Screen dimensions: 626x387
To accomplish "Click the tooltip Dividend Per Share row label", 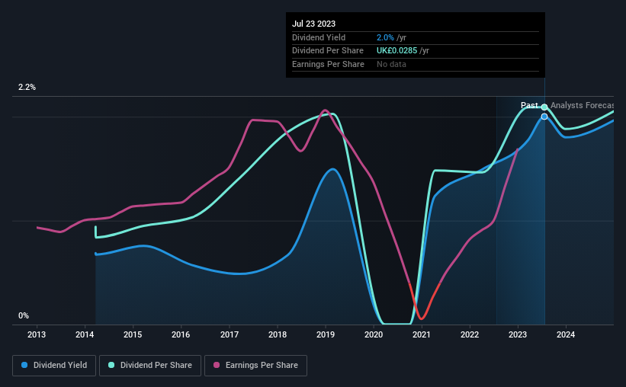I will (x=328, y=51).
